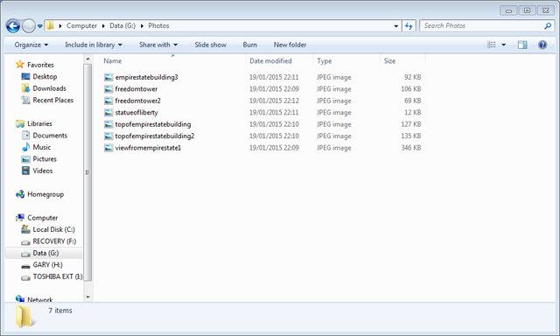Image resolution: width=560 pixels, height=336 pixels.
Task: Open the Help question mark icon
Action: coord(542,45)
